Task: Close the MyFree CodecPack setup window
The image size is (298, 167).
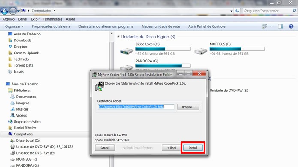Action: click(199, 73)
